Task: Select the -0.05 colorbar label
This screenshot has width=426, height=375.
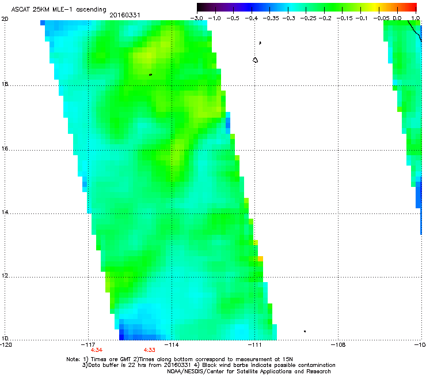Action: click(x=381, y=18)
